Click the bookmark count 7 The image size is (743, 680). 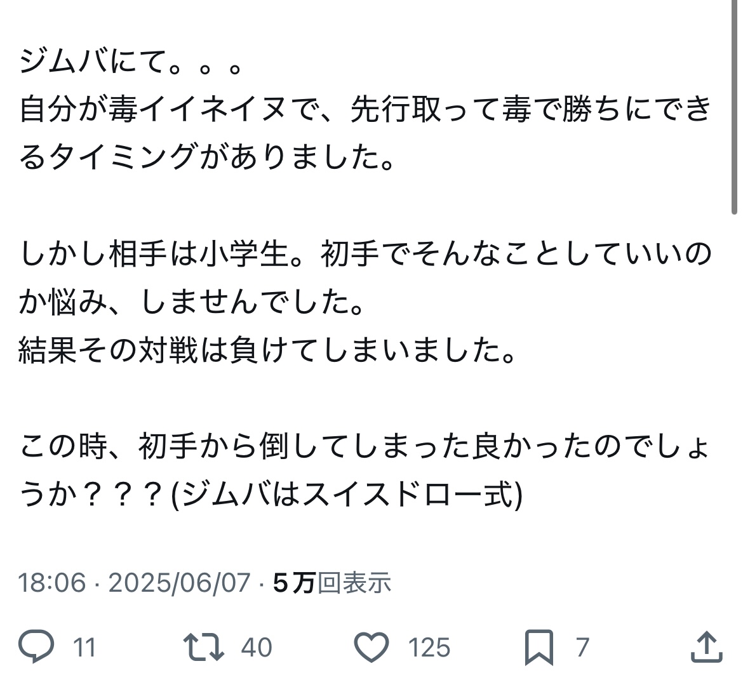[583, 648]
